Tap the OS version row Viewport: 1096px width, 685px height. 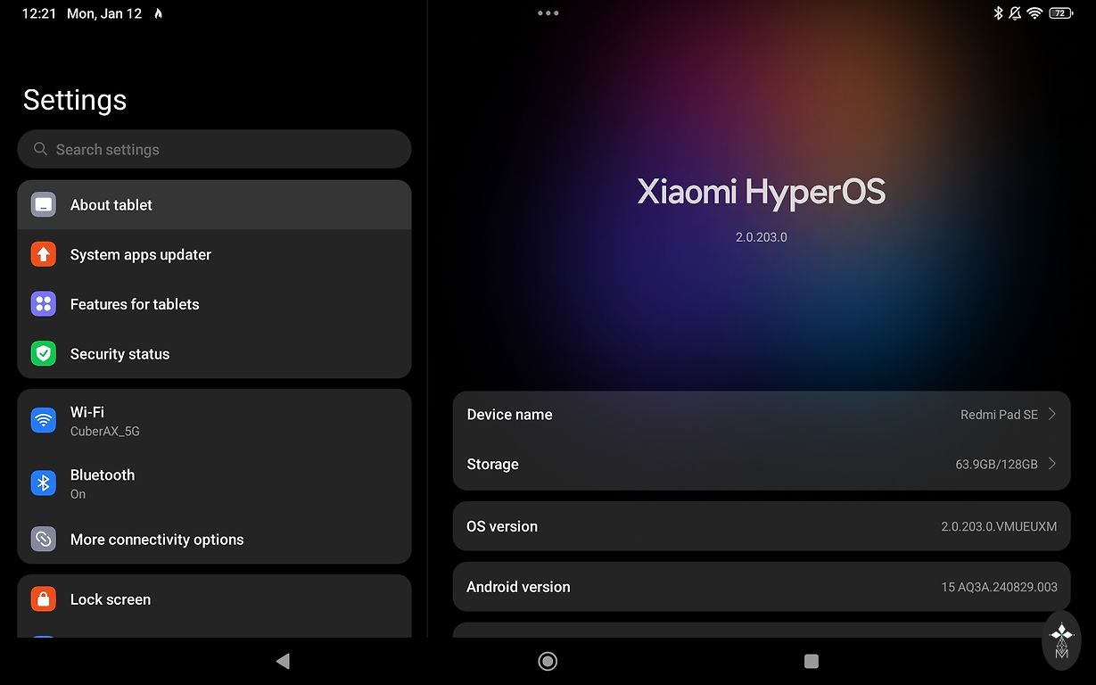[x=761, y=526]
